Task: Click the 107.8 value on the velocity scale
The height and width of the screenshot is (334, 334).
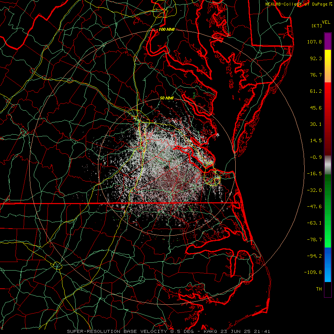Action: point(314,42)
